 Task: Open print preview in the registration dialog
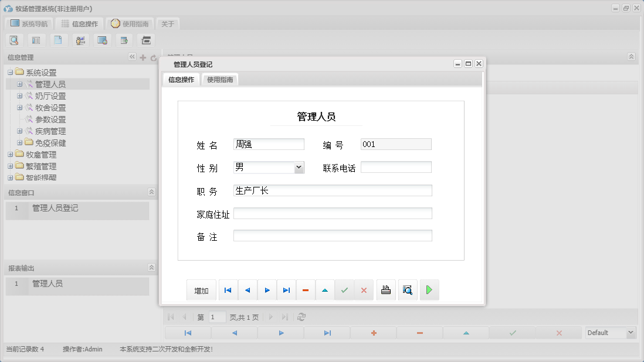[x=408, y=289]
